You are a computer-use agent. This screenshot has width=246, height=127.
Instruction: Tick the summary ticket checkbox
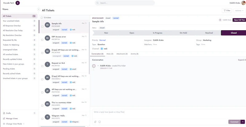coord(42,106)
